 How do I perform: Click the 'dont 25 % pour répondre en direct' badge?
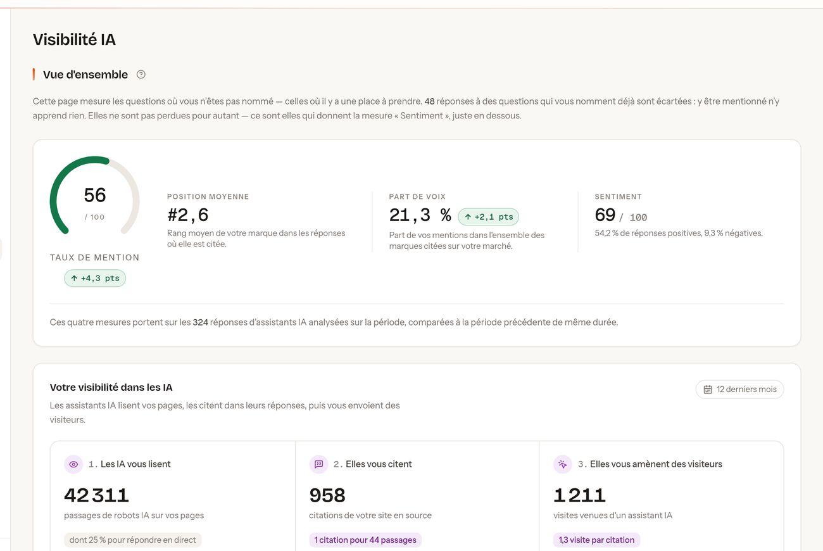point(133,540)
